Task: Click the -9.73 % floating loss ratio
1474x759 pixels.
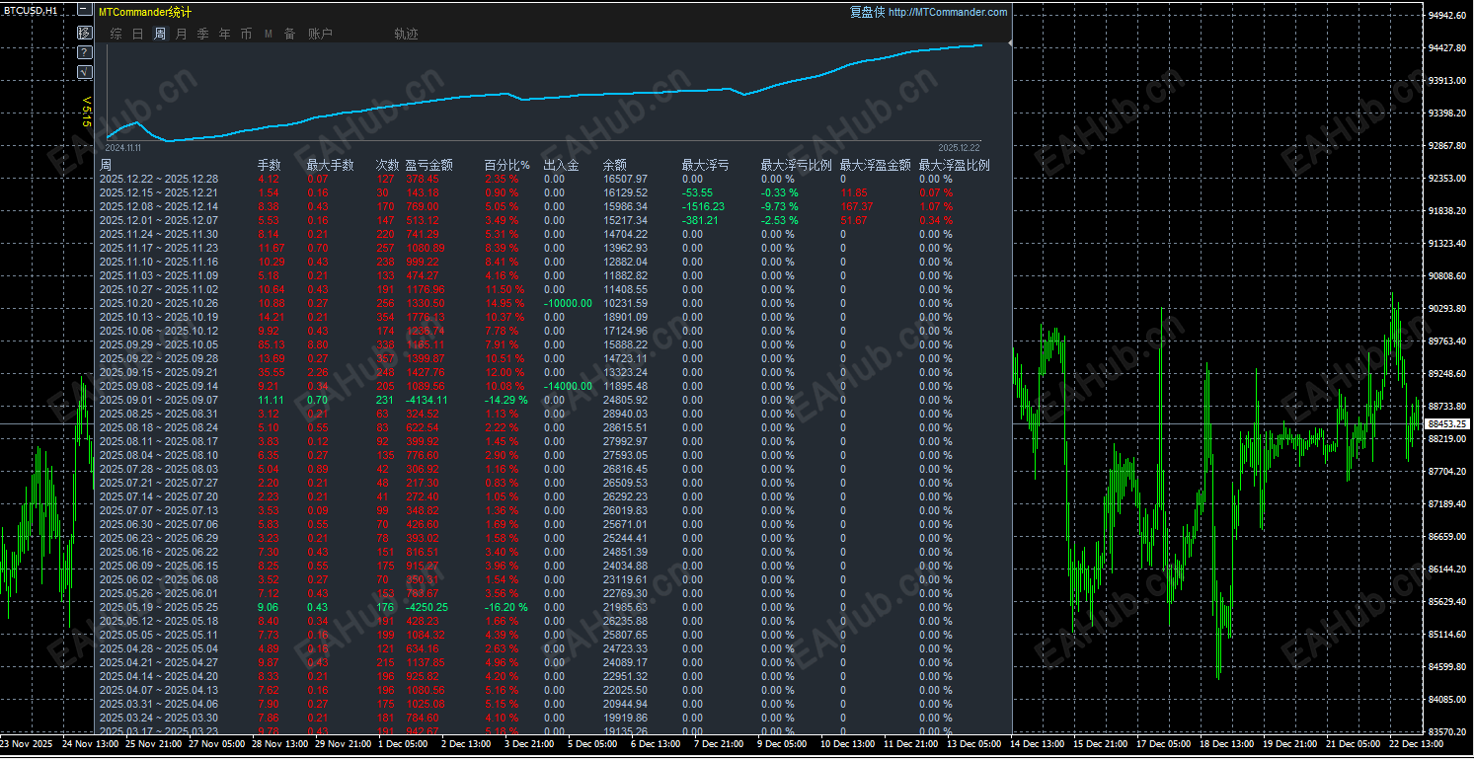Action: pyautogui.click(x=779, y=206)
